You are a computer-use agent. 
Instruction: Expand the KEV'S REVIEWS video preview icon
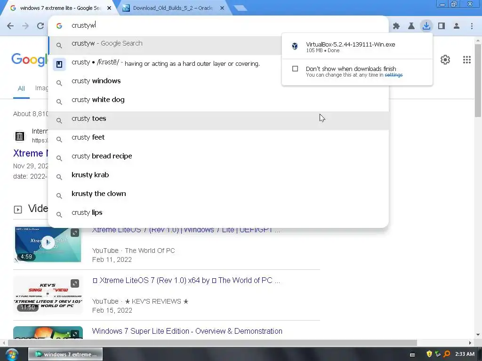[75, 283]
